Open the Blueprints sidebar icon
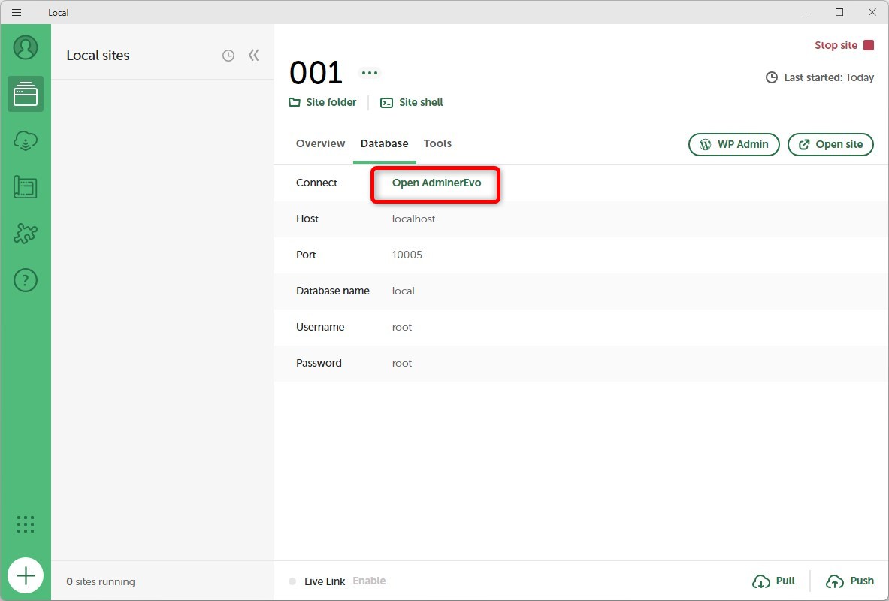The image size is (889, 601). [x=26, y=186]
